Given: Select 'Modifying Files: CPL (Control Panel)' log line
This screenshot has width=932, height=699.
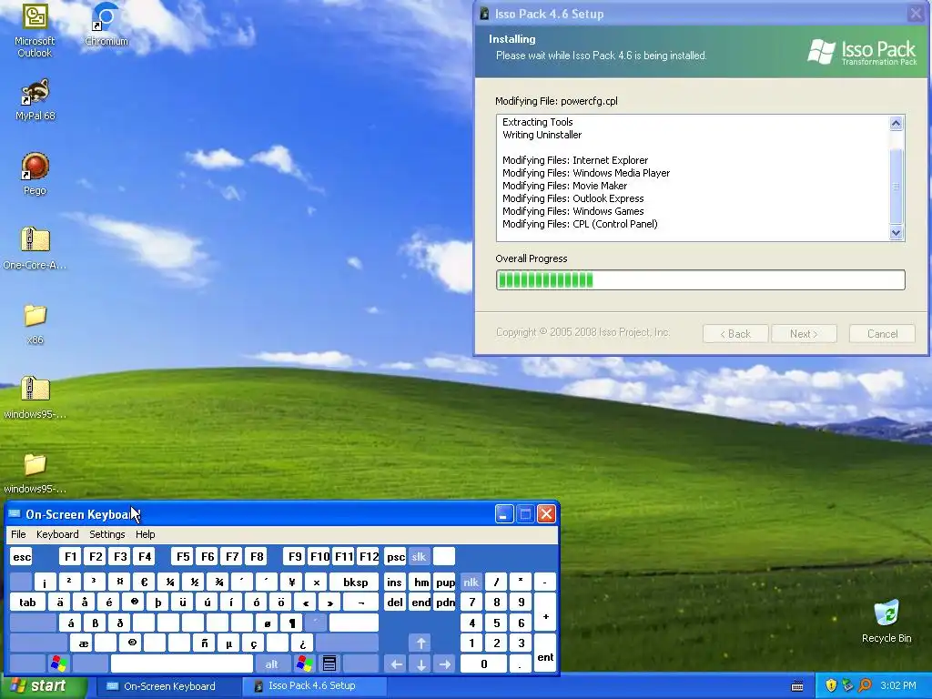Looking at the screenshot, I should point(580,224).
